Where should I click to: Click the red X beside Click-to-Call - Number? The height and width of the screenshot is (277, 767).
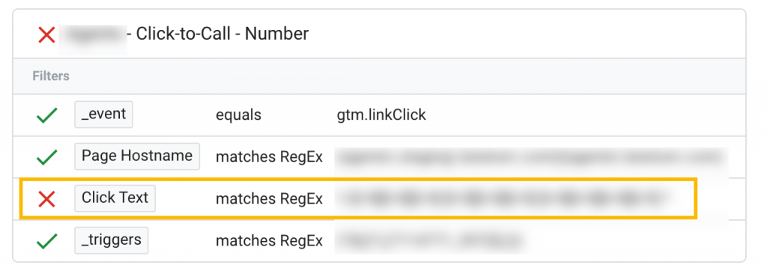click(46, 34)
